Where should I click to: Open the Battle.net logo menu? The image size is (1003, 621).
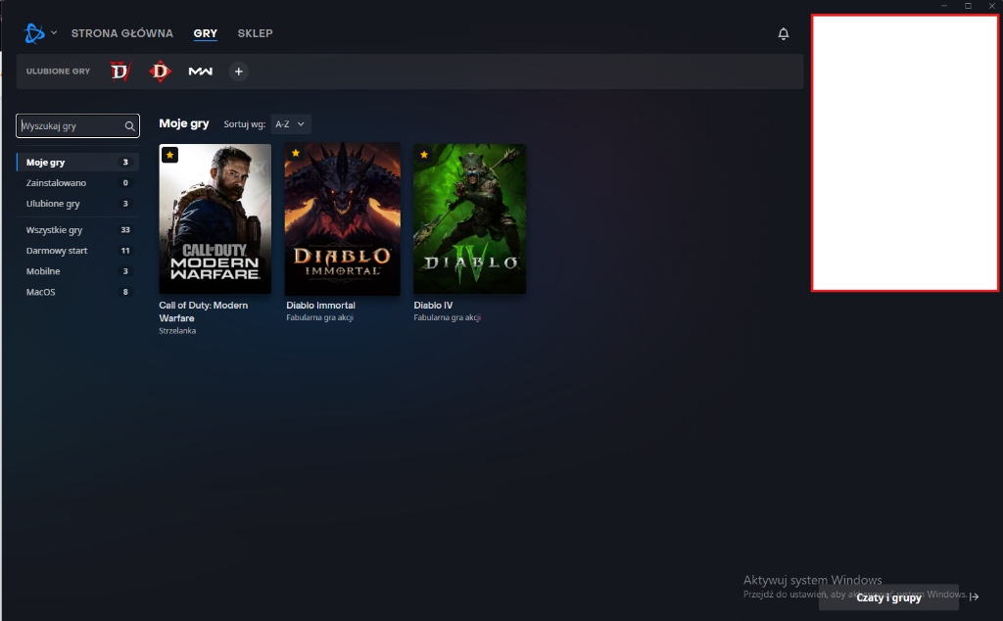34,33
